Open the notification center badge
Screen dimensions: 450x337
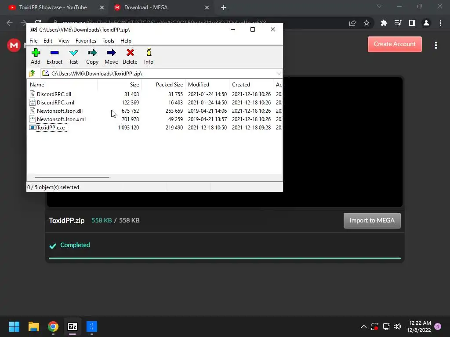point(438,326)
